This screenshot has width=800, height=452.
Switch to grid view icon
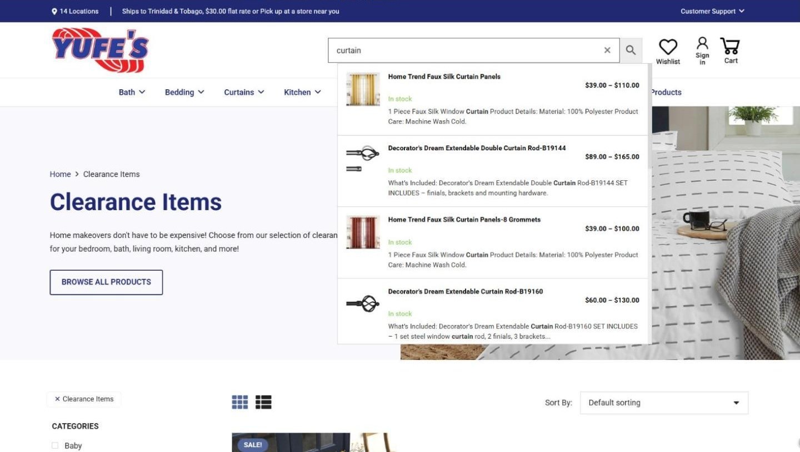tap(240, 402)
